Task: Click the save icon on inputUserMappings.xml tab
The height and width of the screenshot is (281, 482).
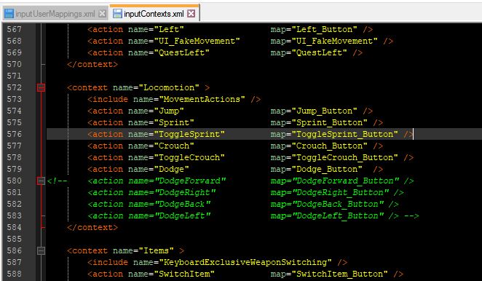Action: [9, 14]
